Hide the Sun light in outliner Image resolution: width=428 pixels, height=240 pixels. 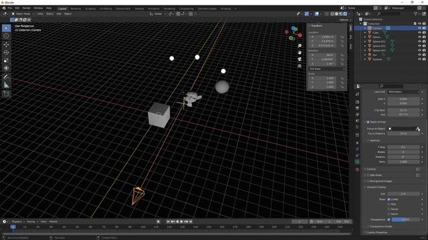(x=419, y=55)
